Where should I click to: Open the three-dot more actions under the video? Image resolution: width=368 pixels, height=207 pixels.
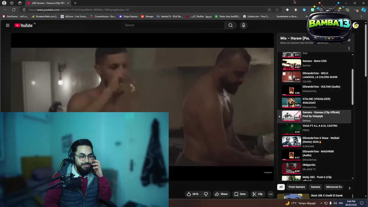coord(271,194)
